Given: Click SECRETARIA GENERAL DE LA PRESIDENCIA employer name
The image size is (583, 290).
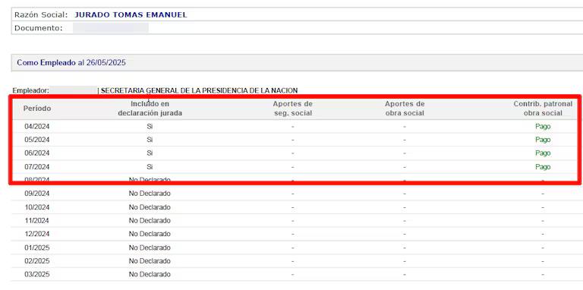Looking at the screenshot, I should pyautogui.click(x=200, y=90).
